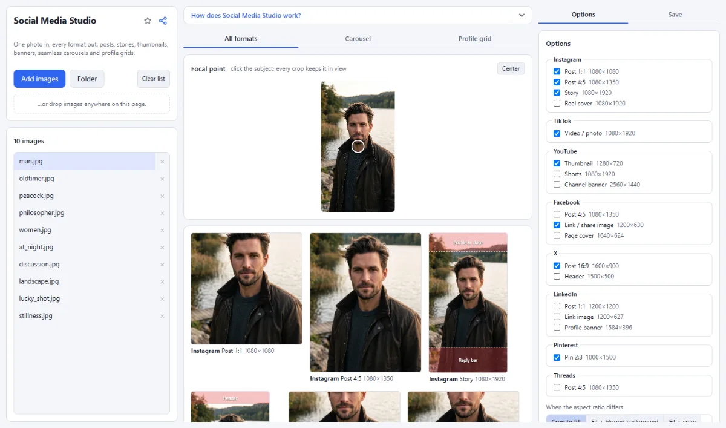Uncheck Instagram Post 1:1 1080×1080
The width and height of the screenshot is (726, 428).
click(557, 71)
